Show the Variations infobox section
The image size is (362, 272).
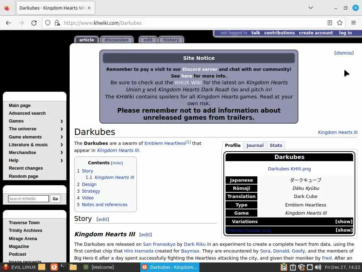tap(344, 221)
